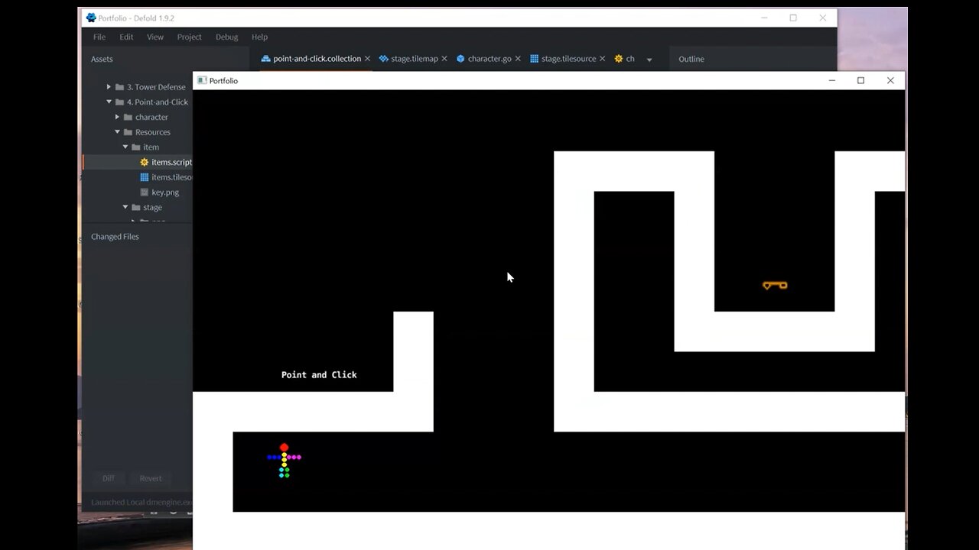Close the point-and-click.collection tab
The width and height of the screenshot is (979, 550).
point(367,59)
